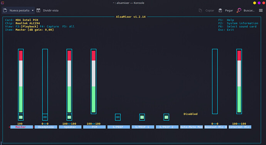Click the Dividir vista button label
Image resolution: width=266 pixels, height=145 pixels.
[51, 10]
